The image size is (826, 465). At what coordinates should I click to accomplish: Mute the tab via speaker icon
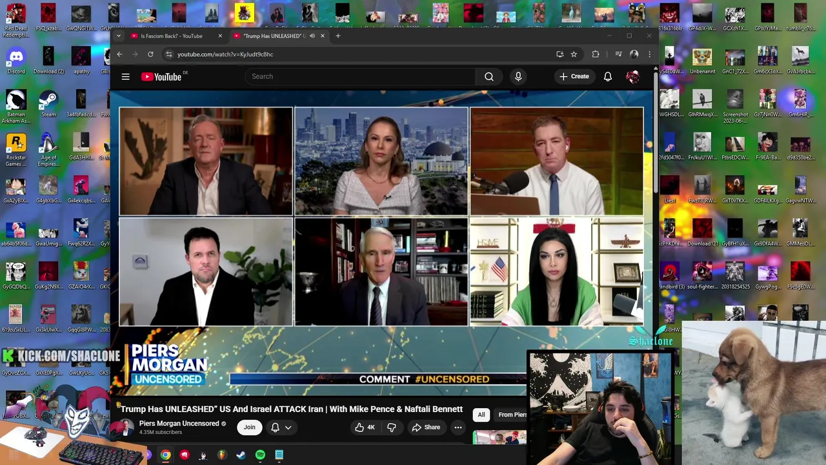tap(312, 36)
